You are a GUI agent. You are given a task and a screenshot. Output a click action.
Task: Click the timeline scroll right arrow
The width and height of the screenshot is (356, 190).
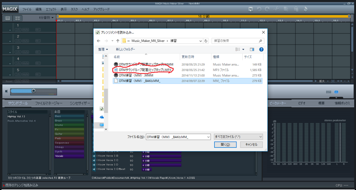point(315,81)
